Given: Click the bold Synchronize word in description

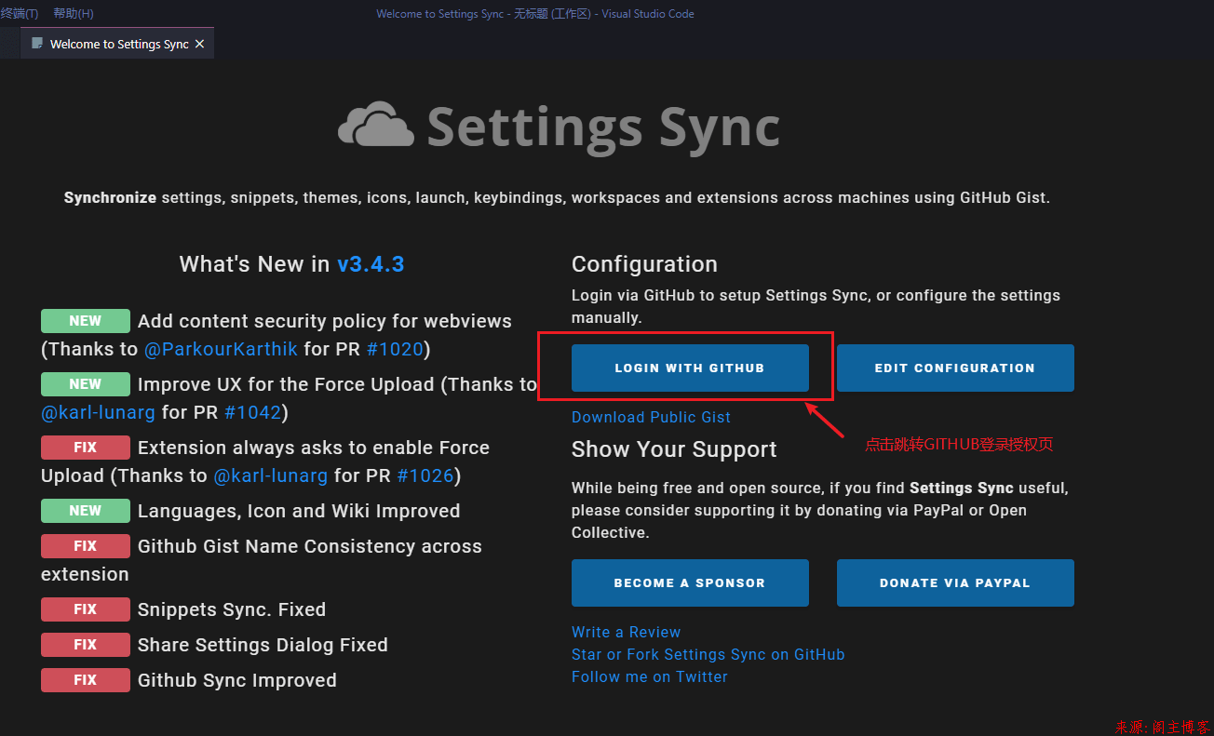Looking at the screenshot, I should 110,198.
